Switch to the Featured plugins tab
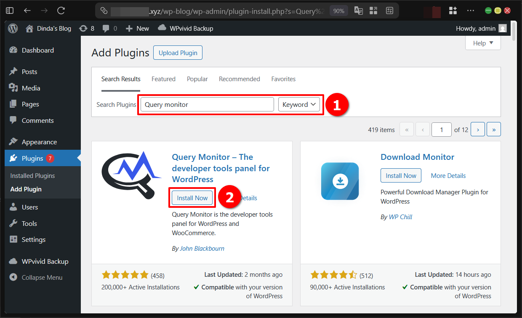The image size is (522, 318). click(x=163, y=79)
